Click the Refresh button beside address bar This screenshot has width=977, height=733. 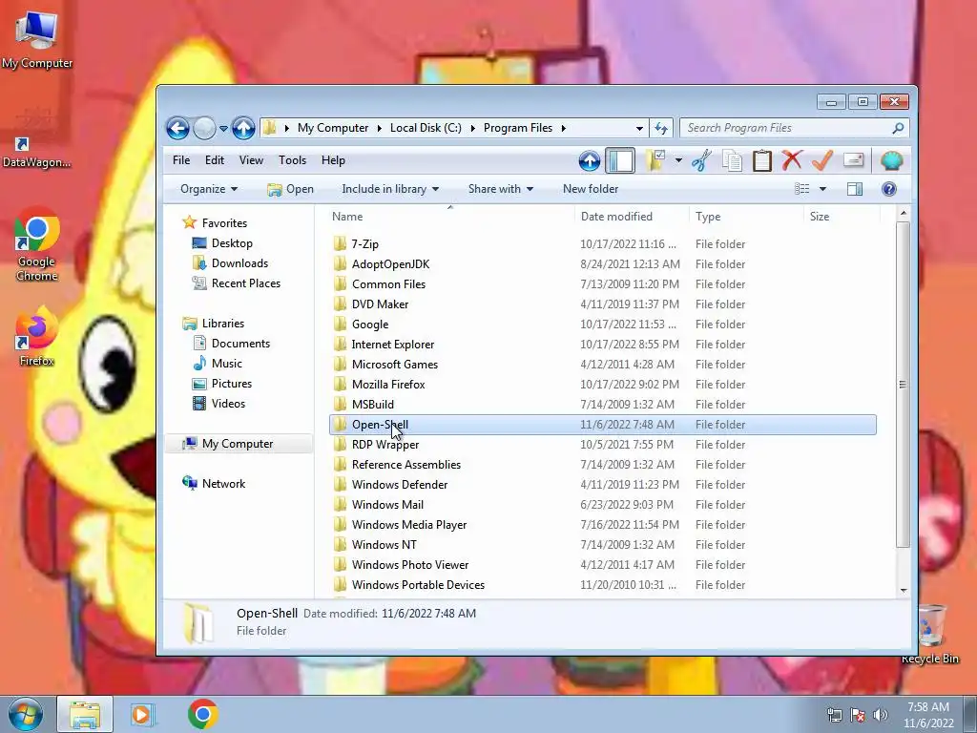click(661, 129)
